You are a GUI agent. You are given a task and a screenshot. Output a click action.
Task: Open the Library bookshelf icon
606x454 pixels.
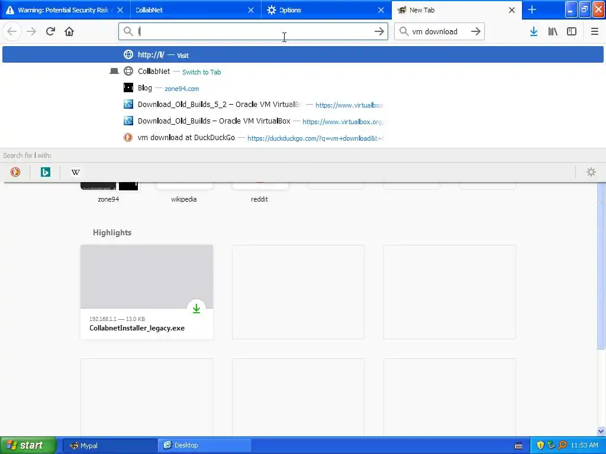pos(553,31)
